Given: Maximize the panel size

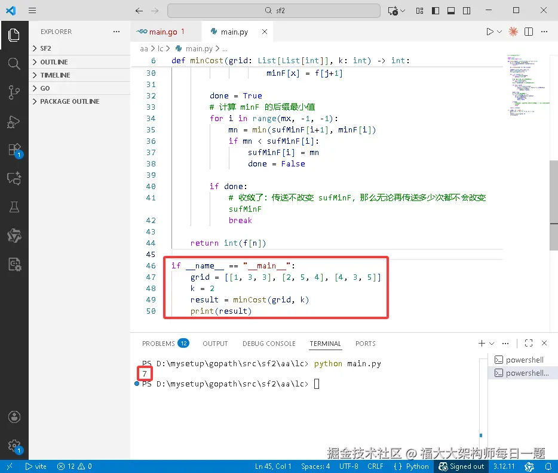Looking at the screenshot, I should point(529,344).
